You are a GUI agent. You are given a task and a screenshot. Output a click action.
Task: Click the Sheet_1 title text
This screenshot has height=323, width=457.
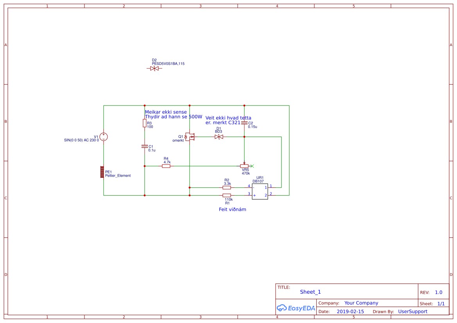point(310,292)
